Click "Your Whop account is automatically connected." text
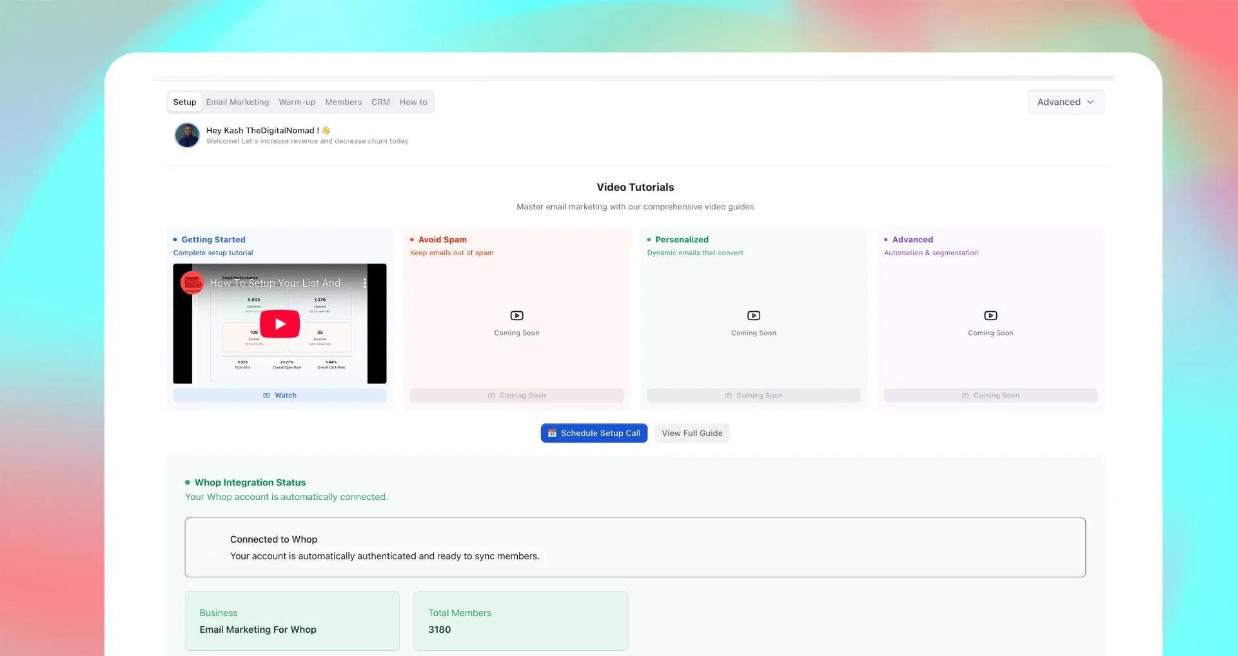Image resolution: width=1238 pixels, height=656 pixels. [286, 497]
